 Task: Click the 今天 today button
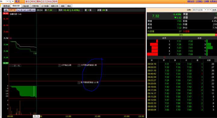click(214, 10)
